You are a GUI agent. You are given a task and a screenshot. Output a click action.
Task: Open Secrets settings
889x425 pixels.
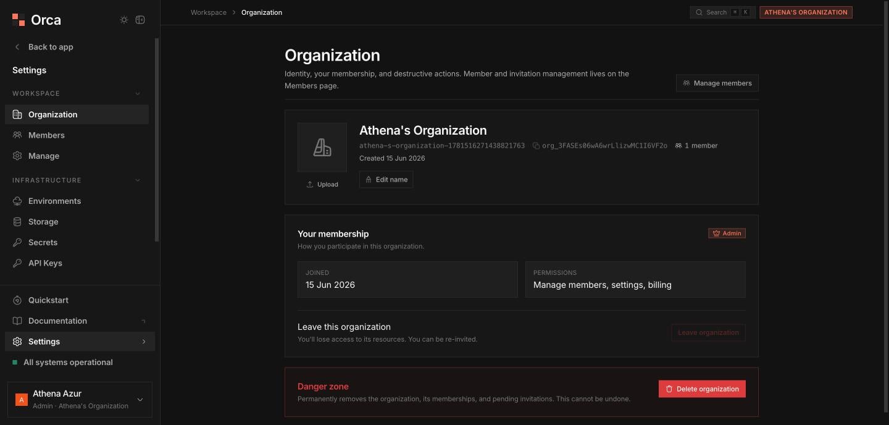point(77,242)
